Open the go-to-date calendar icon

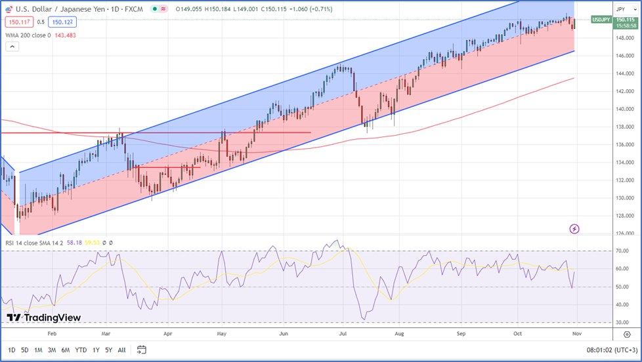(x=141, y=350)
